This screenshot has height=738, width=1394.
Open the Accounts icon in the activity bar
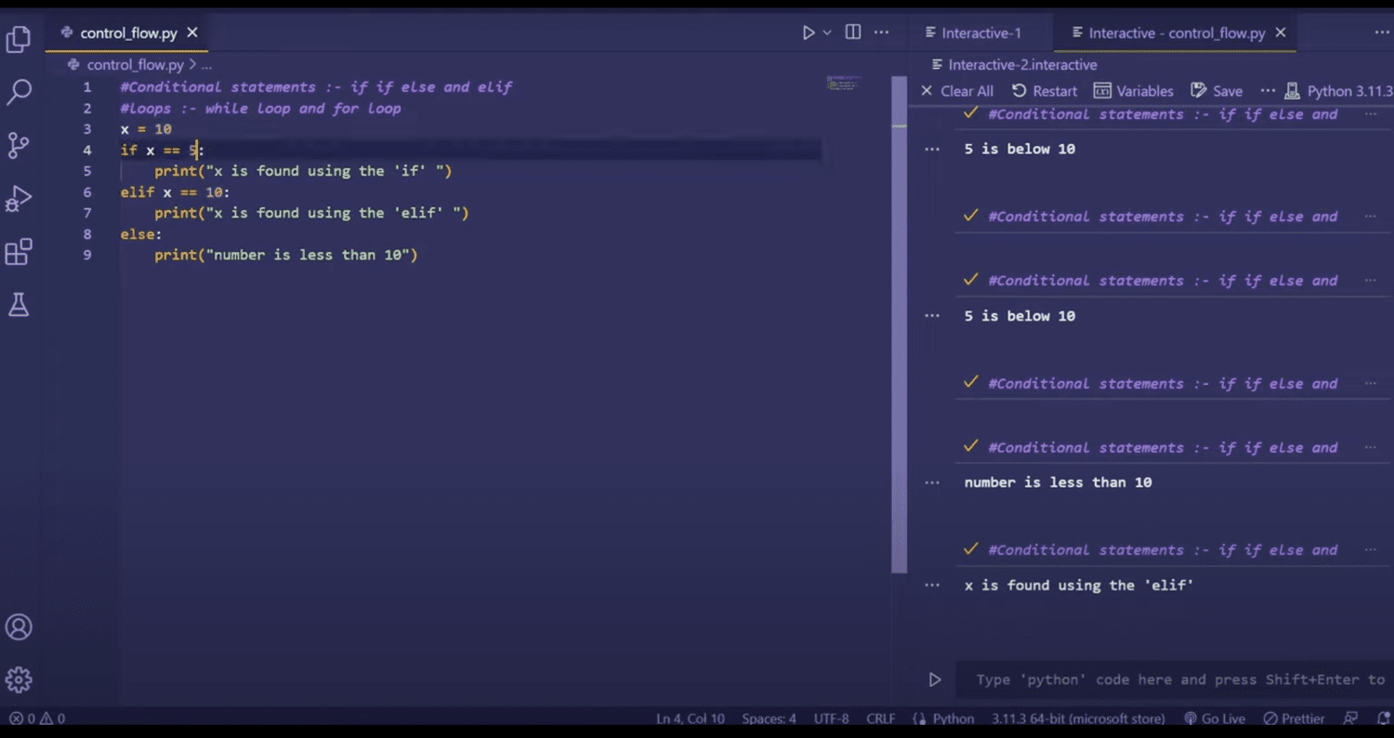click(19, 626)
